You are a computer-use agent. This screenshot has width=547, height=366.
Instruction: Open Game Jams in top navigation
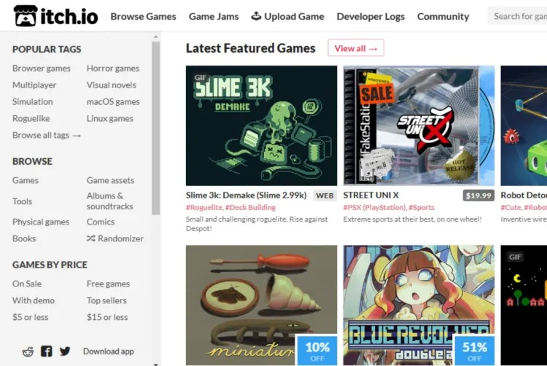(214, 16)
